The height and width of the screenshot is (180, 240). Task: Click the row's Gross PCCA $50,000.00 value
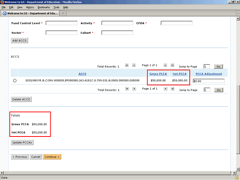coord(158,80)
